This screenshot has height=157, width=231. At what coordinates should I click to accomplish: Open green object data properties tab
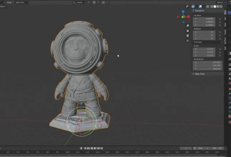(230, 112)
